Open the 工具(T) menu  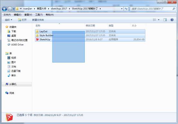(x=39, y=15)
